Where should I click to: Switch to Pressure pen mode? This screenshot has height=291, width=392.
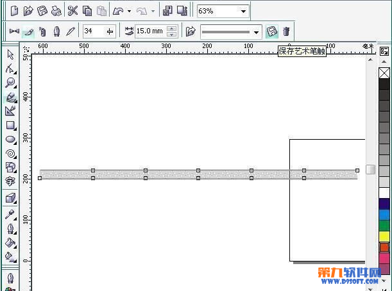(x=71, y=31)
